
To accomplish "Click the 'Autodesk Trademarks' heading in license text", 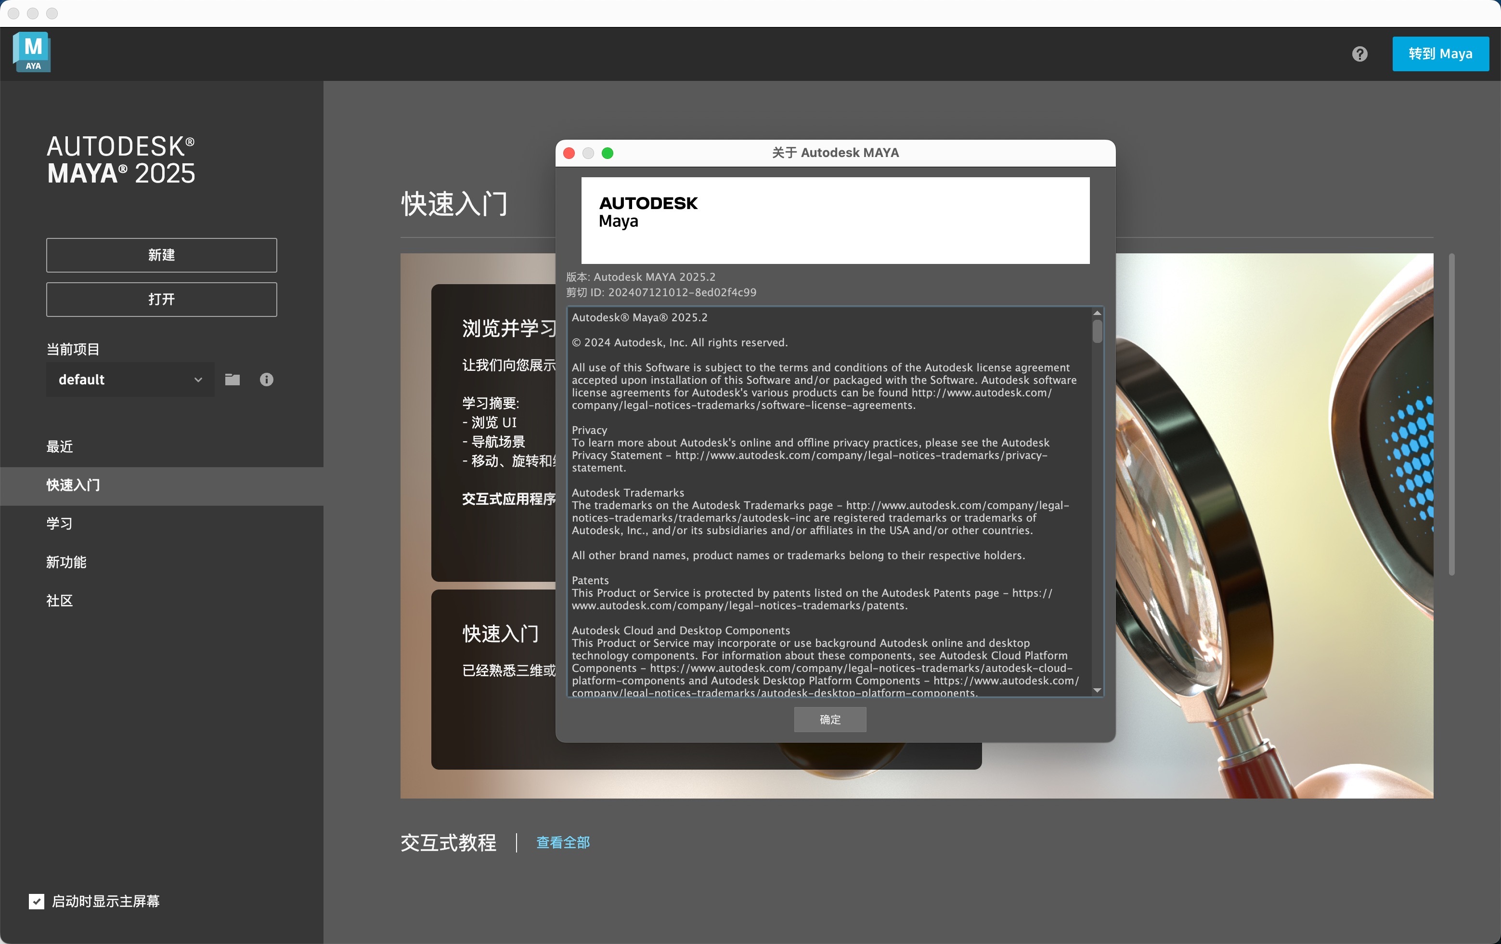I will coord(628,493).
